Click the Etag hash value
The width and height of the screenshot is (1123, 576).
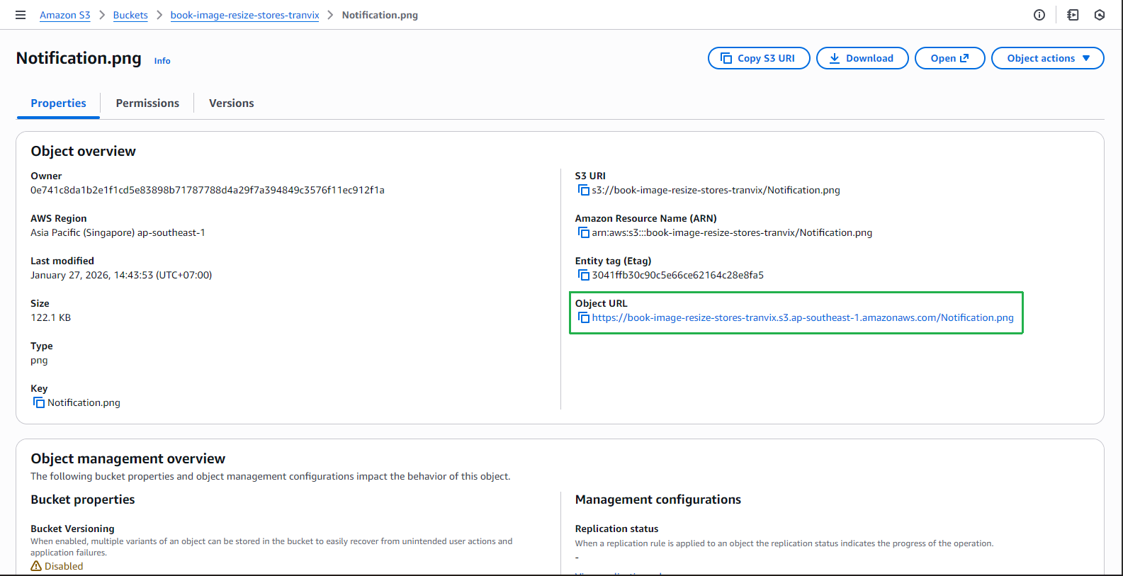click(x=678, y=275)
